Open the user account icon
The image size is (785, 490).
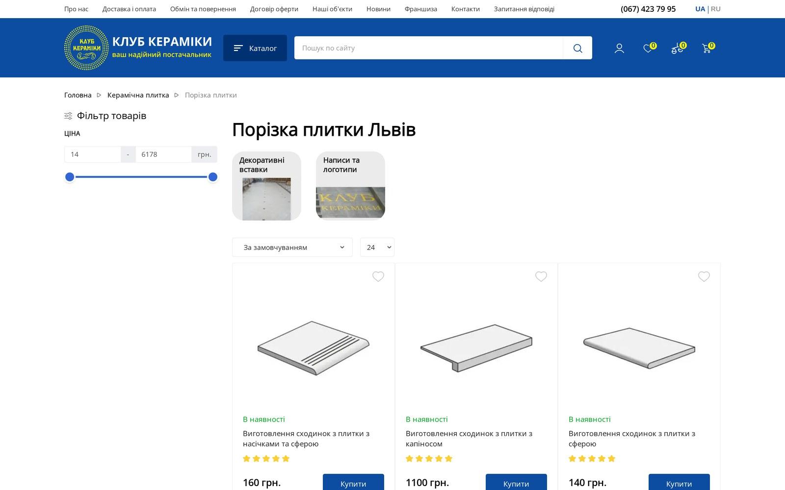click(619, 48)
